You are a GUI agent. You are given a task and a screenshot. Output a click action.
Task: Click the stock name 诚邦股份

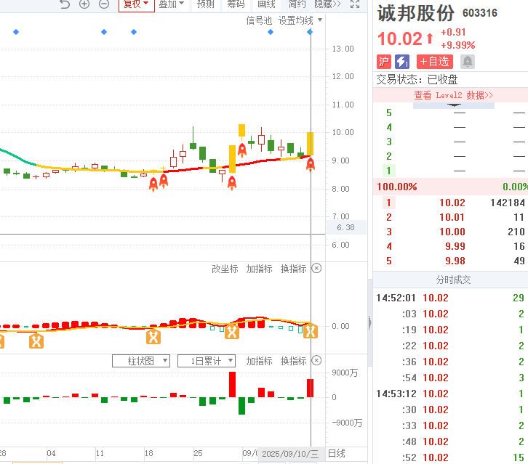(416, 14)
